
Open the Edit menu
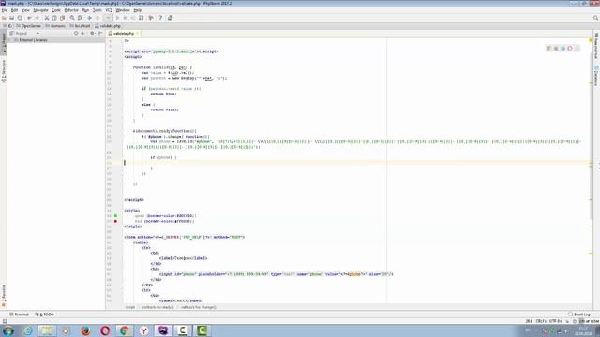(x=15, y=10)
